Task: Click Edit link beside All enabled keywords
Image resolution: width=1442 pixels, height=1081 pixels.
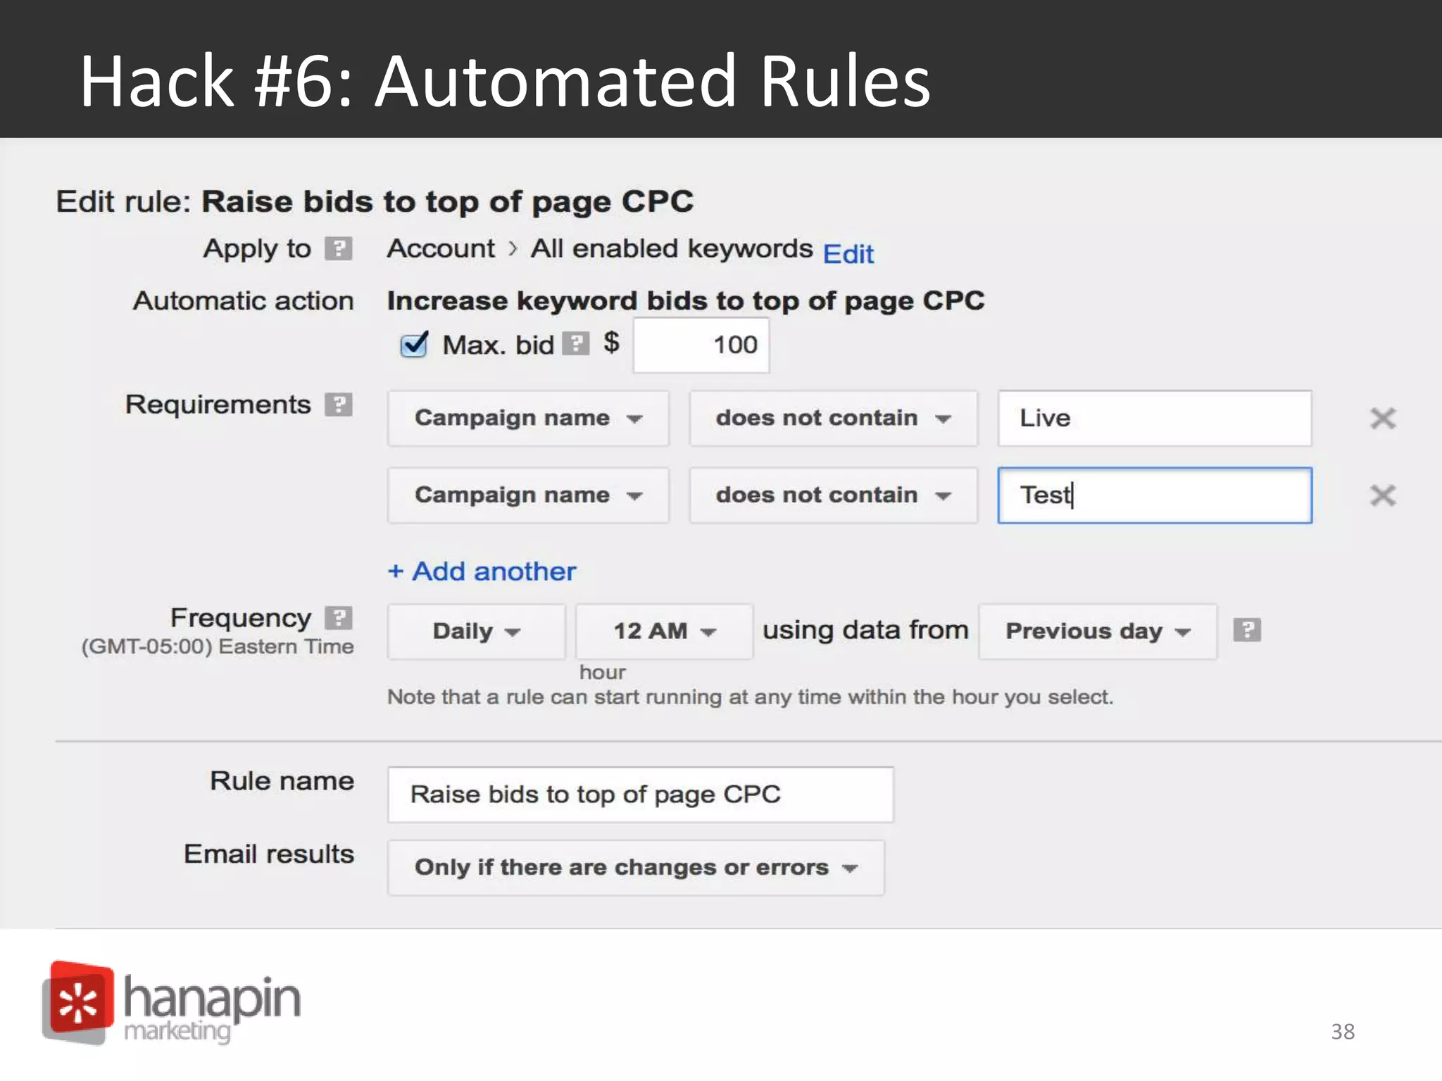Action: (848, 253)
